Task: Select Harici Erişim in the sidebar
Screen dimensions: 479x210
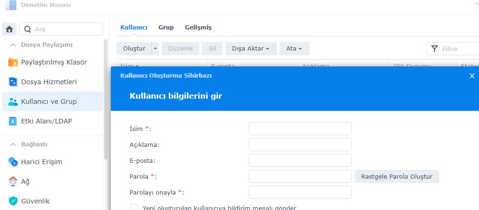Action: [52, 162]
